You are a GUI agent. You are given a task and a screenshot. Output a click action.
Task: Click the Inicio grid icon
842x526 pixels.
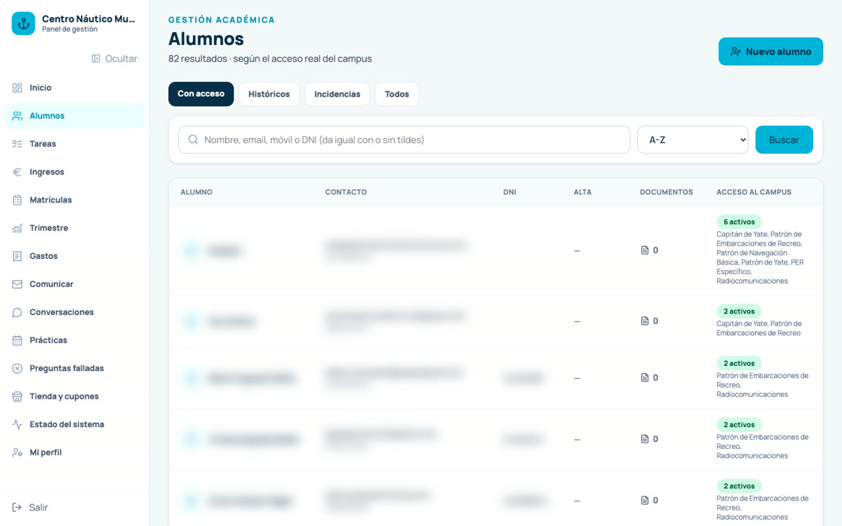click(18, 88)
